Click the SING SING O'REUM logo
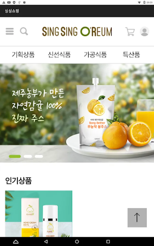This screenshot has height=246, width=154. click(77, 31)
